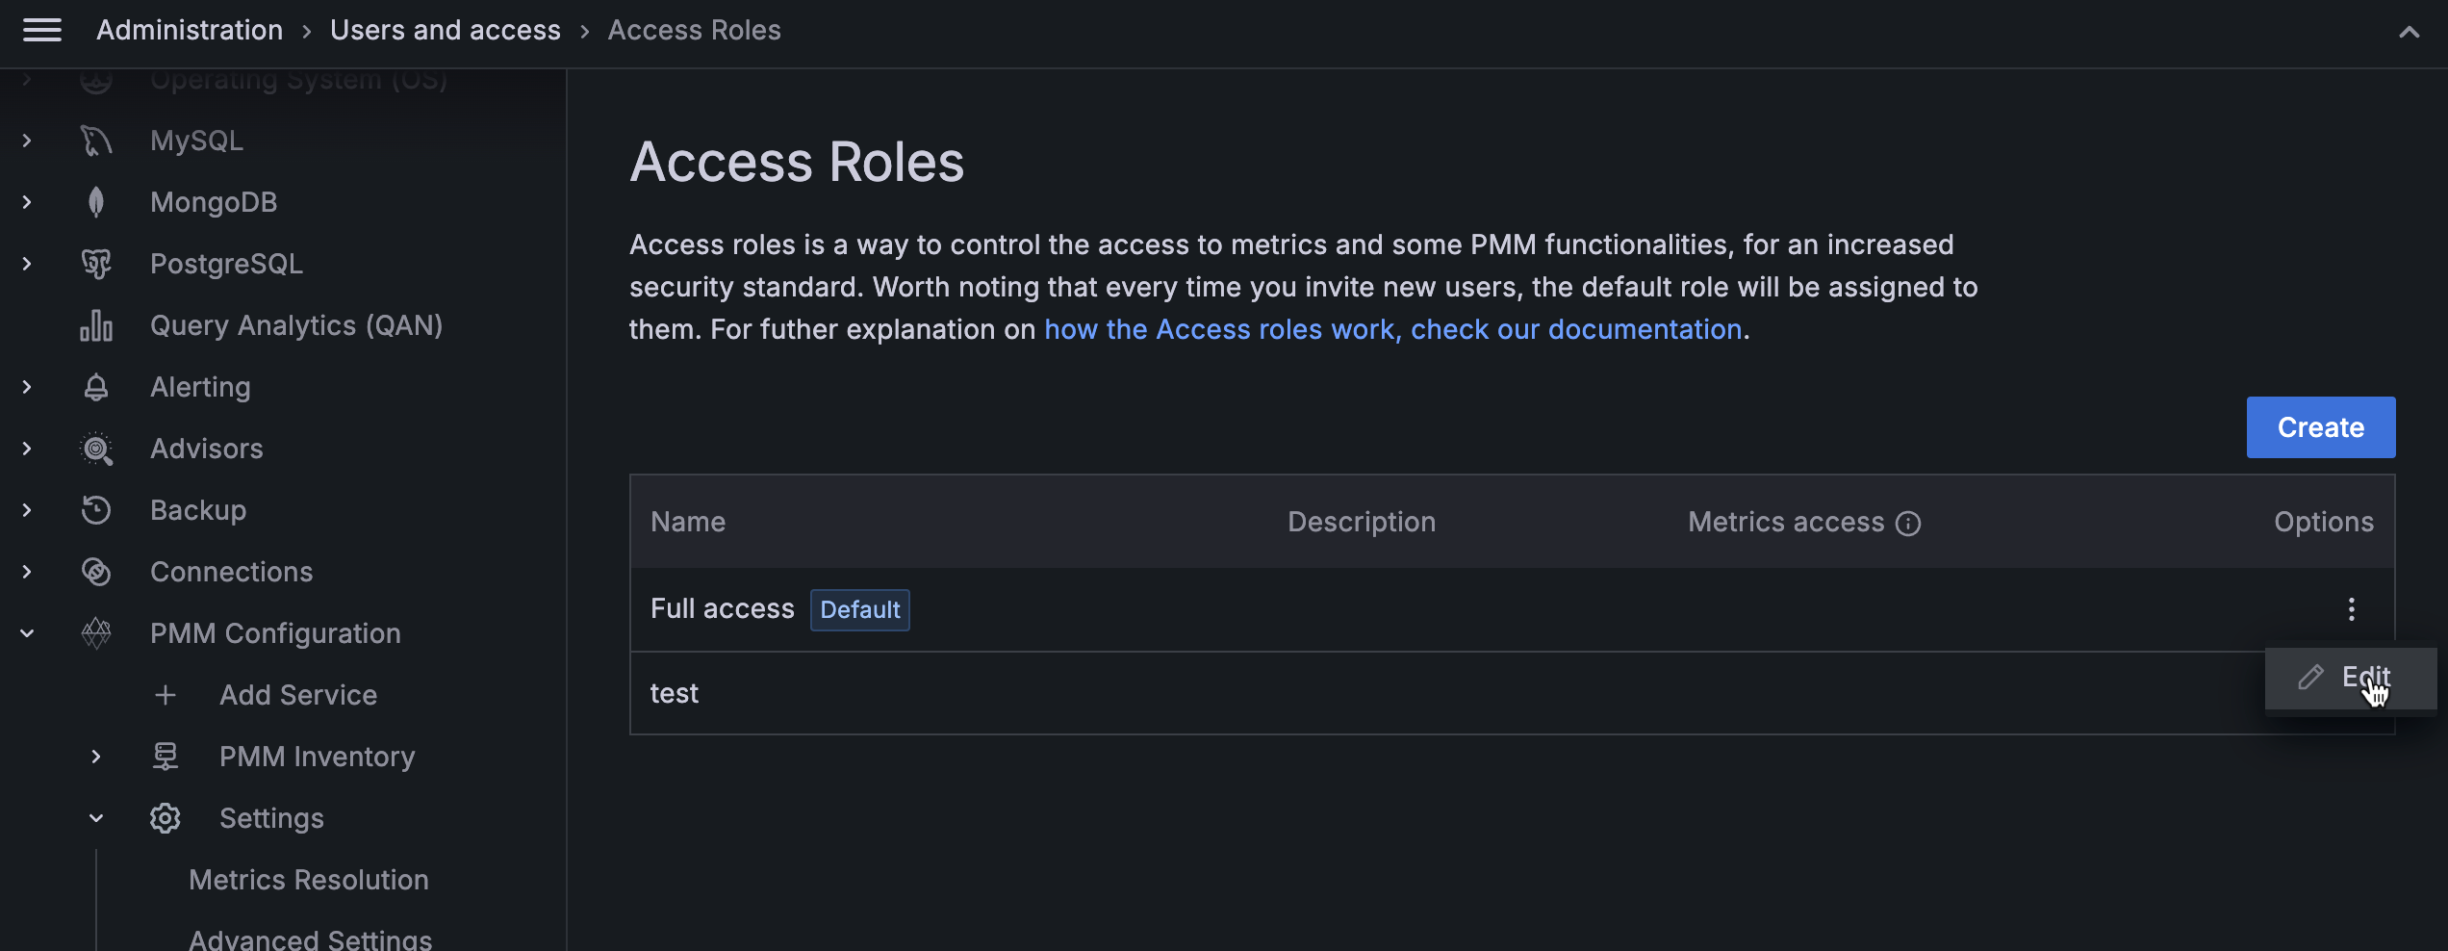Click the Create button
The image size is (2448, 951).
[2320, 426]
